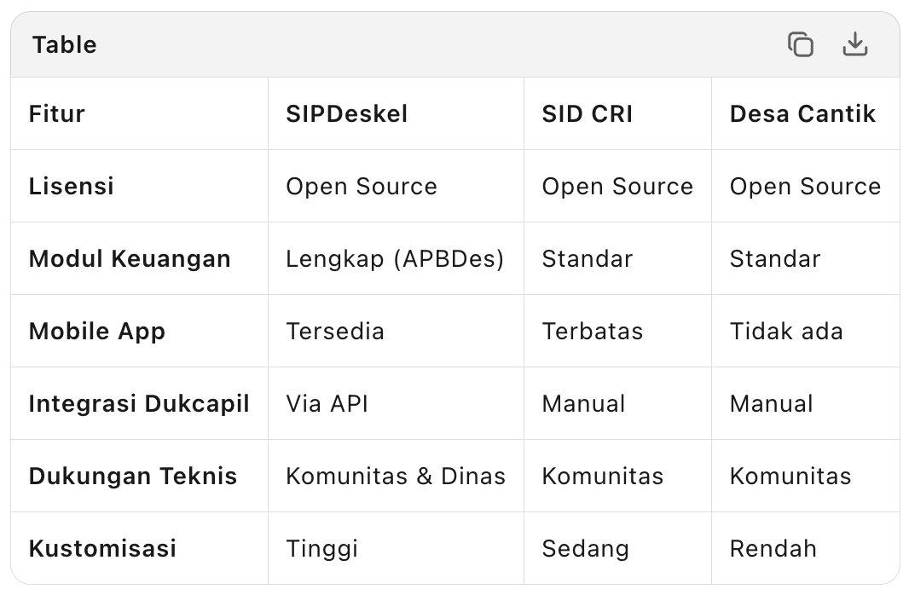This screenshot has width=909, height=595.
Task: Click the copy table icon
Action: point(800,44)
